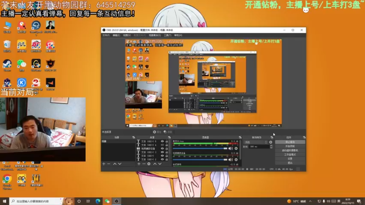
Task: Undock the Sources panel via float icon
Action: point(169,138)
